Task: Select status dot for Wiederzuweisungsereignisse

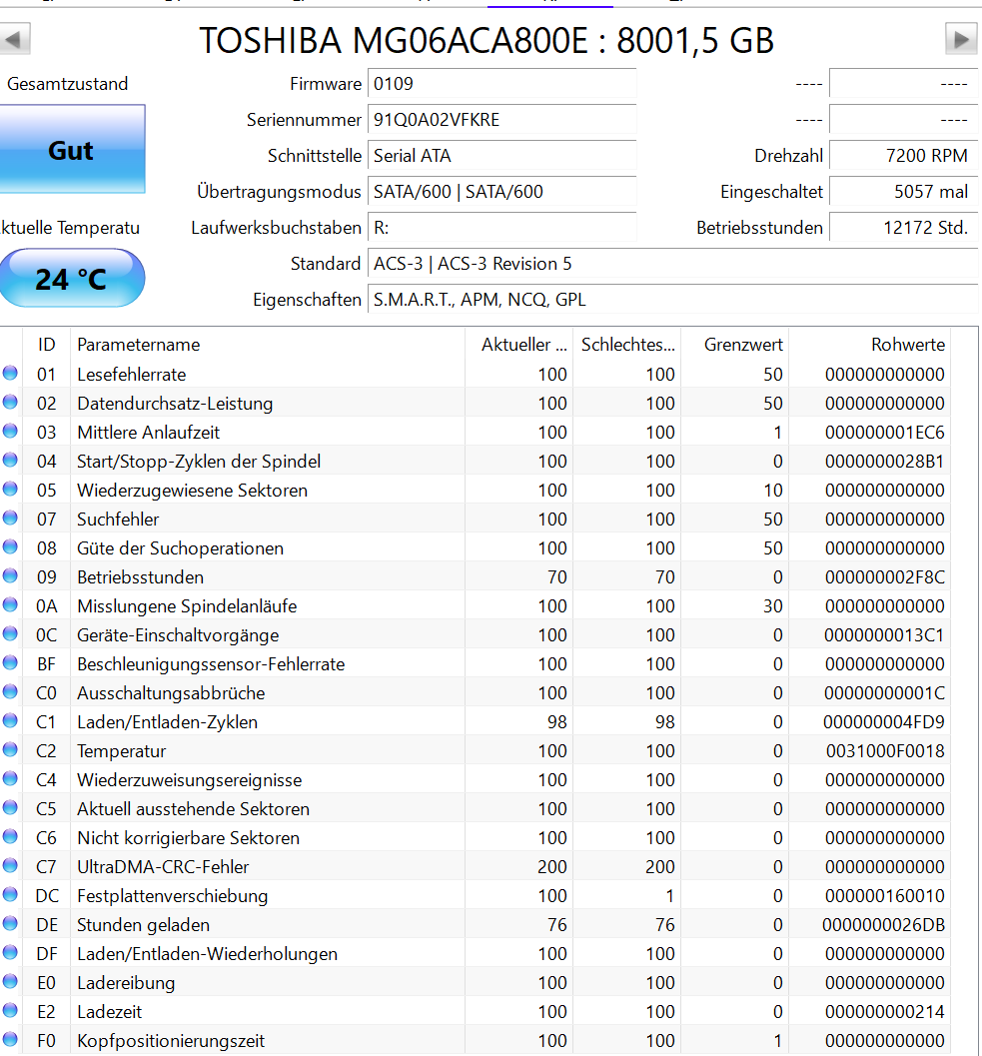Action: click(x=10, y=778)
